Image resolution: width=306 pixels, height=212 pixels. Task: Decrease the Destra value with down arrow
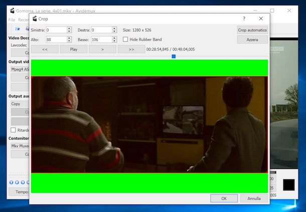(x=114, y=31)
